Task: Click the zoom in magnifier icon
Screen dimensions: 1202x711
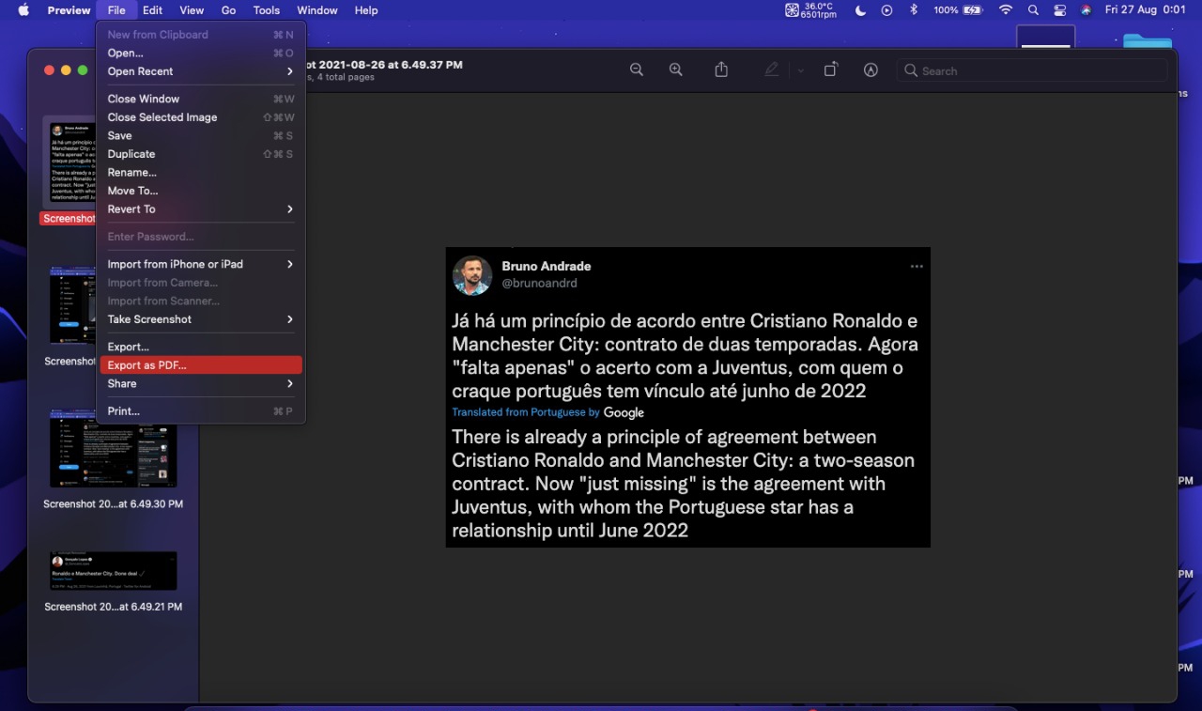Action: pos(676,70)
